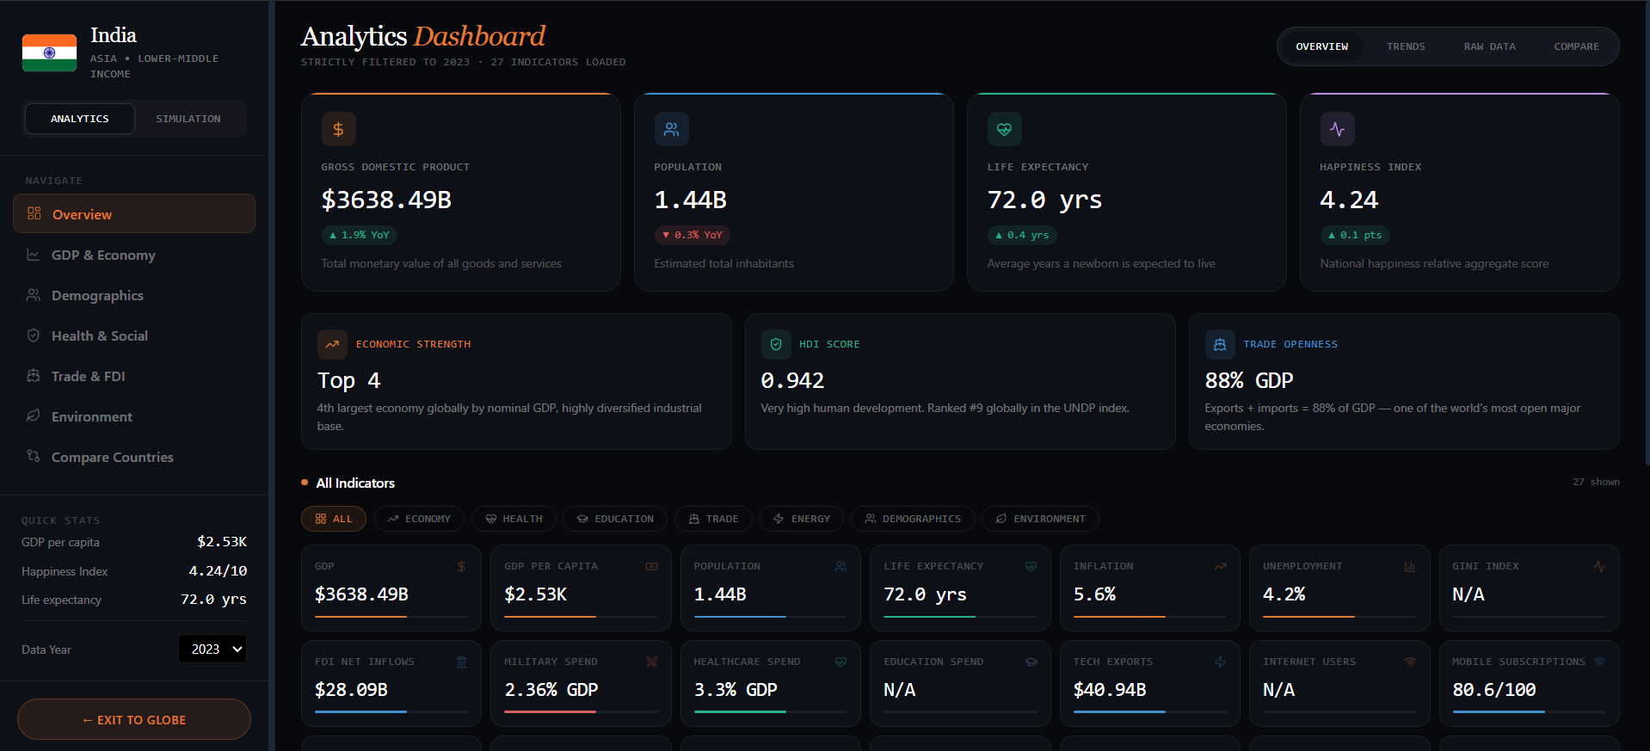Click the 27 shown indicator count

coord(1596,482)
